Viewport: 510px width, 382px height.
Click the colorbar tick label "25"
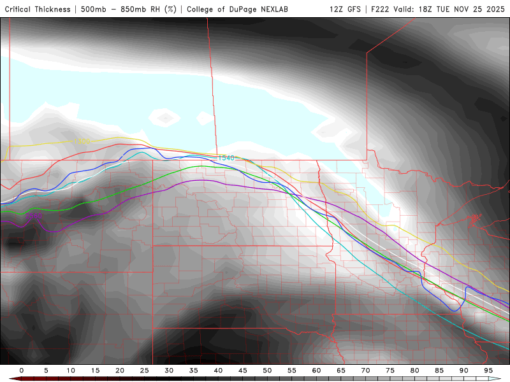[x=145, y=371]
